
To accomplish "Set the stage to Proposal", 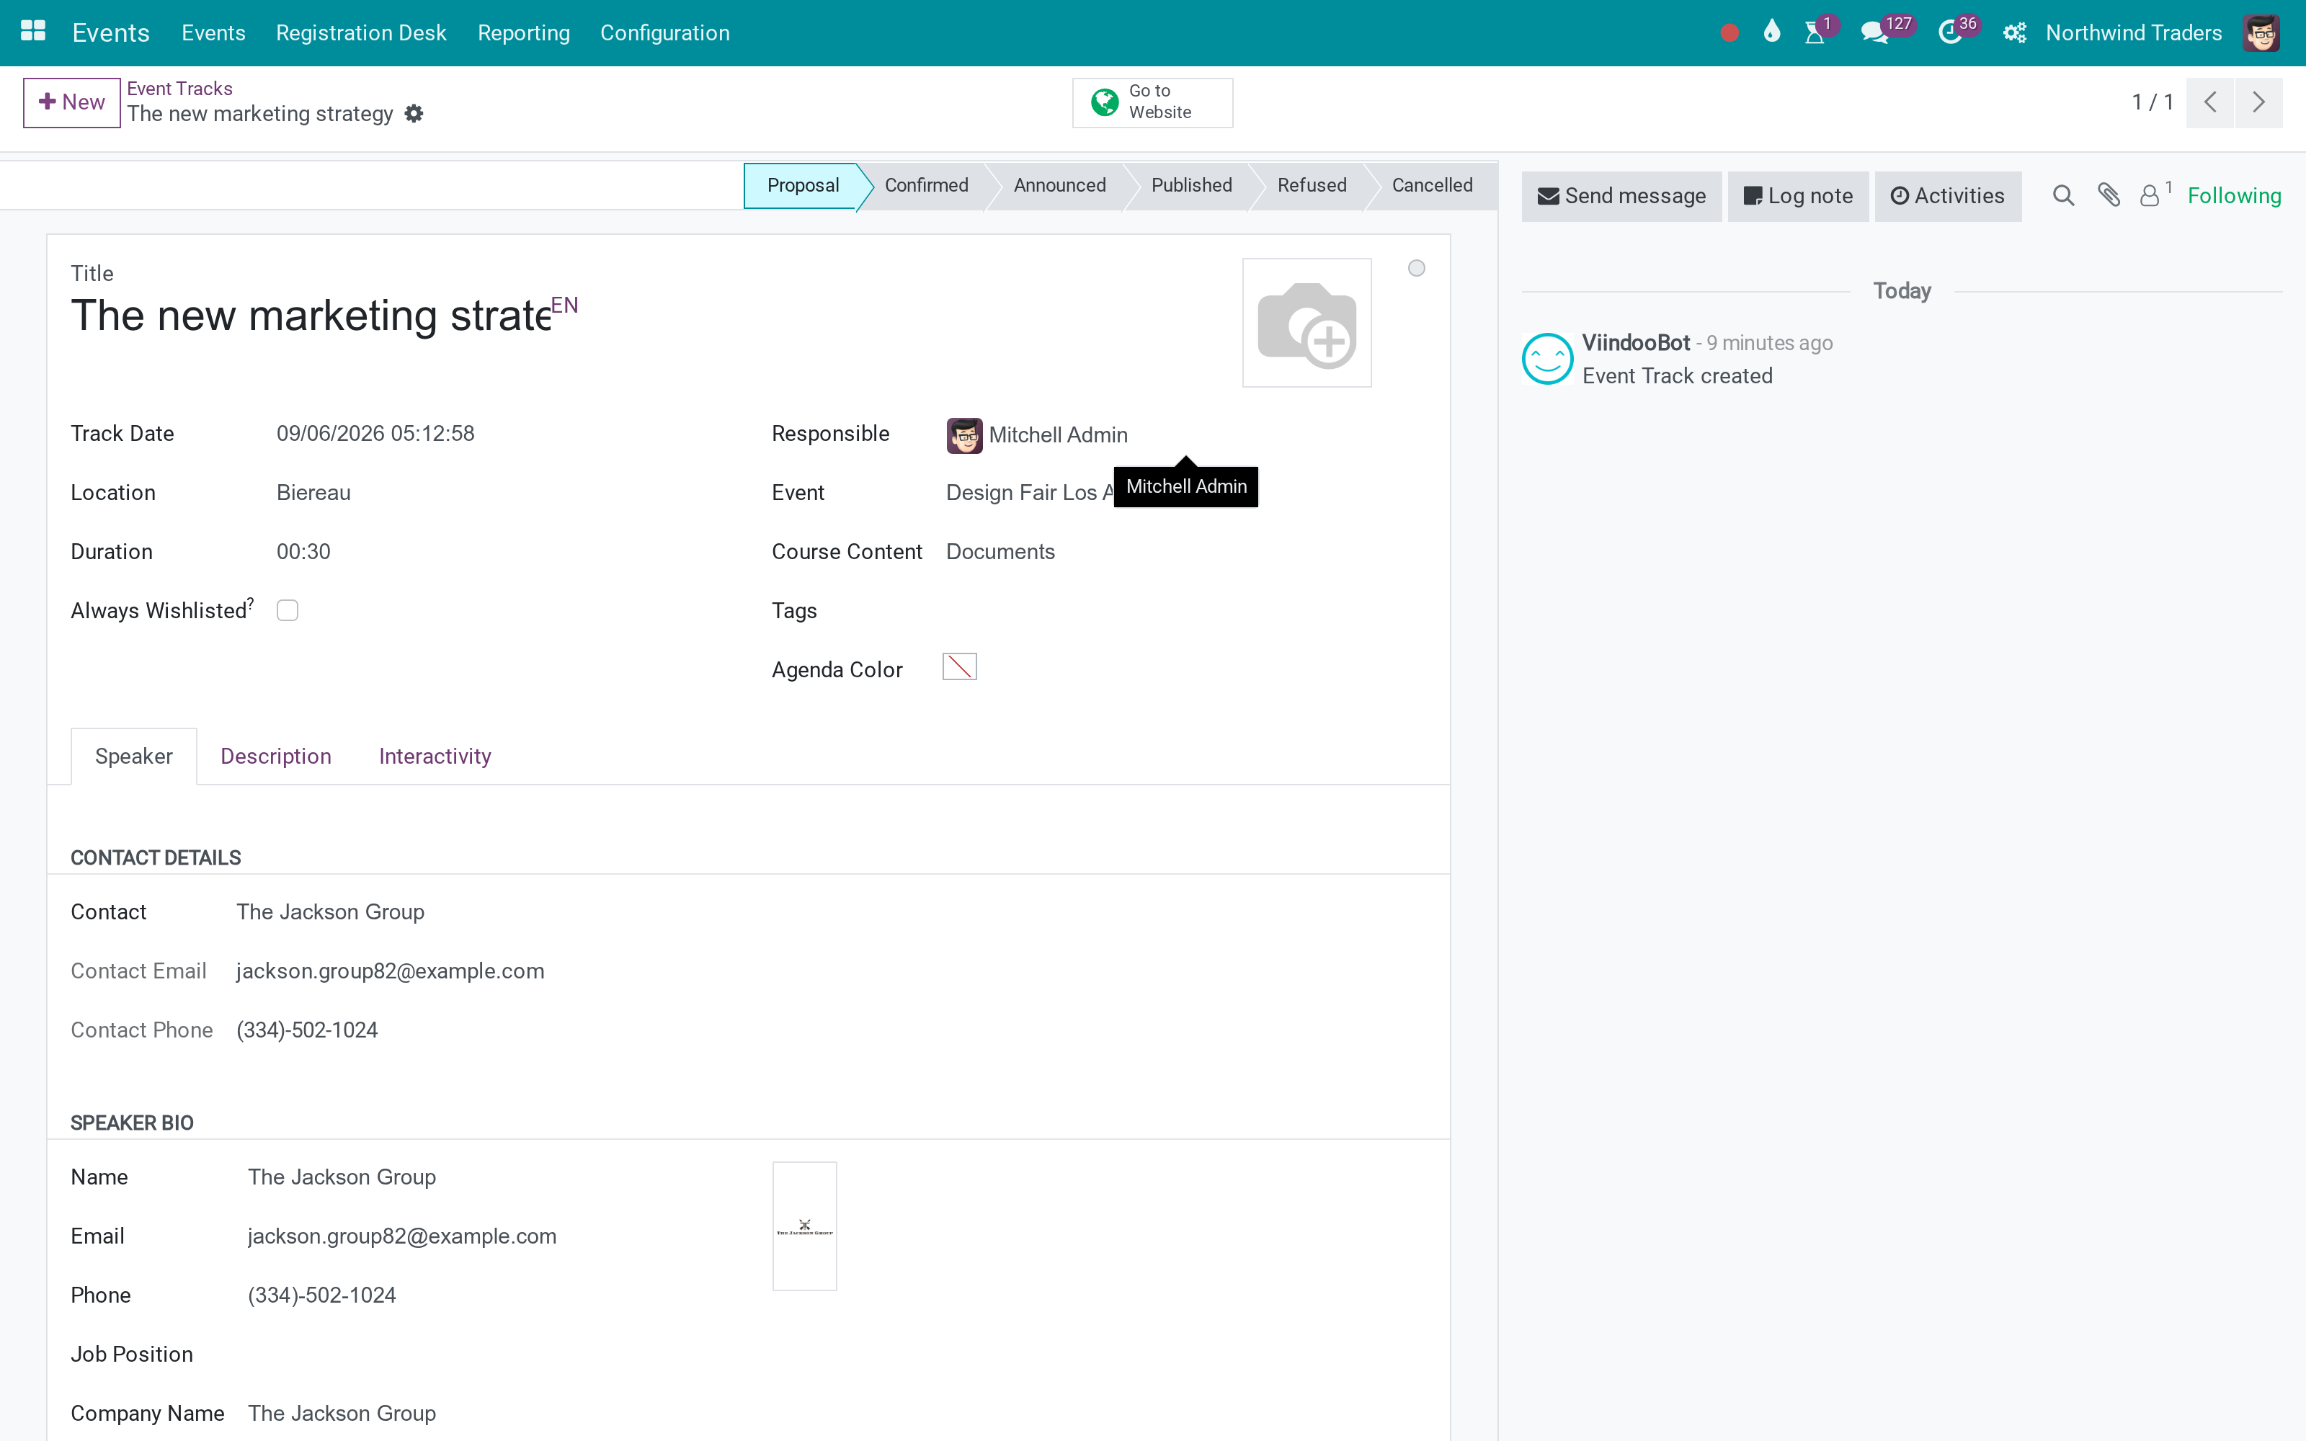I will coord(802,185).
